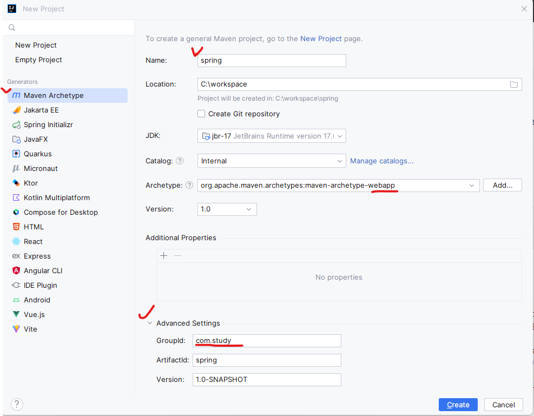Select New Project in the sidebar
This screenshot has width=534, height=416.
(x=36, y=45)
